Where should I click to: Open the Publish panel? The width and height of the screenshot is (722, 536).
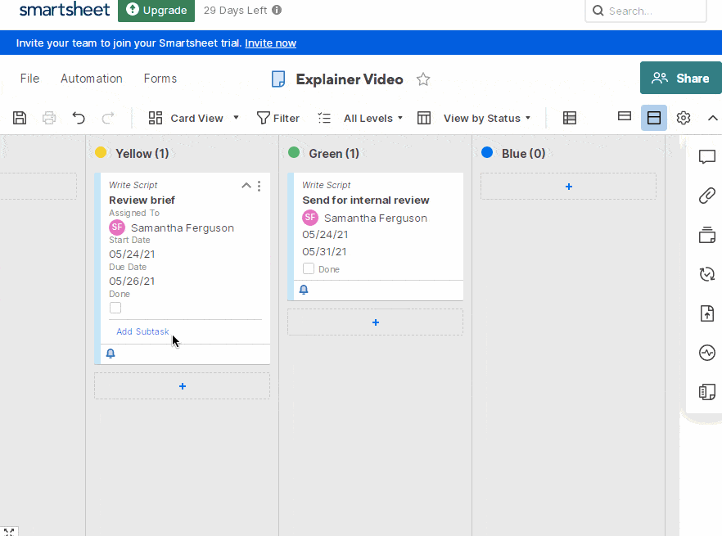(707, 313)
